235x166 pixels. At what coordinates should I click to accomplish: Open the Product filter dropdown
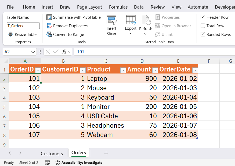123,70
